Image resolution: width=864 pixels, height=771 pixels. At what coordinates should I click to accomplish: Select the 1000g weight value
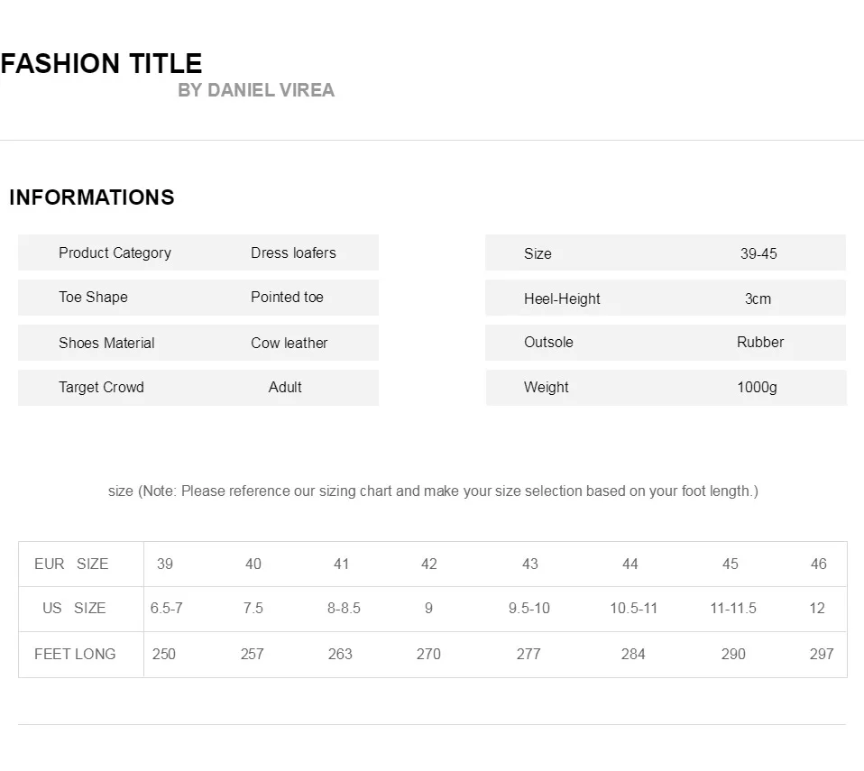757,387
